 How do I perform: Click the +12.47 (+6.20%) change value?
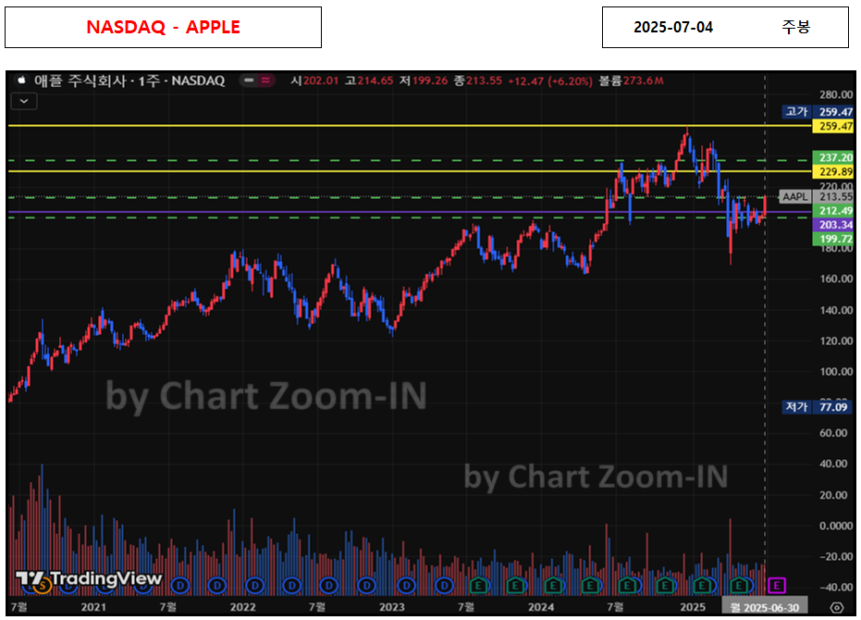coord(550,81)
